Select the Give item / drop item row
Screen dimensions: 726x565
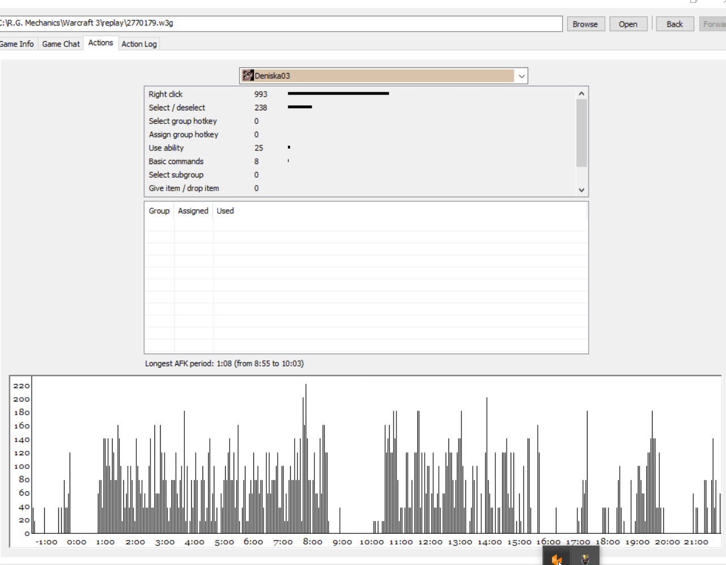tap(360, 188)
